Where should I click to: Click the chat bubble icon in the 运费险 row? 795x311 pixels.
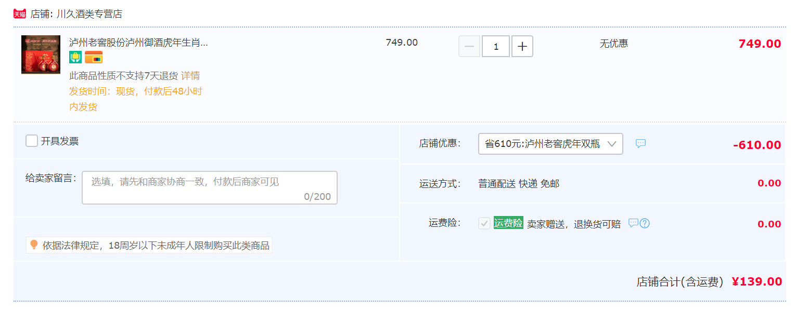point(633,223)
